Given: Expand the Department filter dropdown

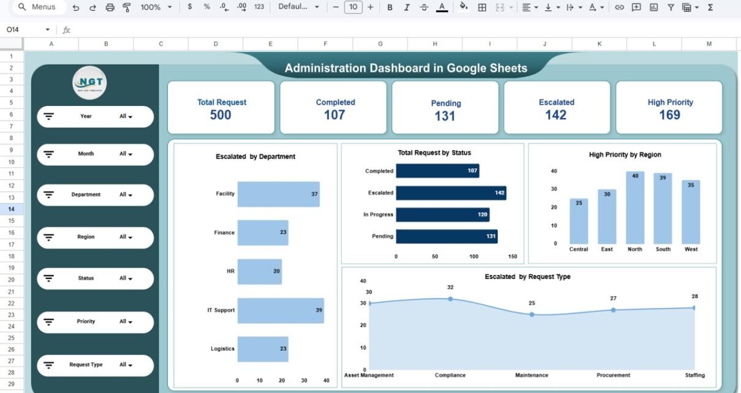Looking at the screenshot, I should click(126, 195).
